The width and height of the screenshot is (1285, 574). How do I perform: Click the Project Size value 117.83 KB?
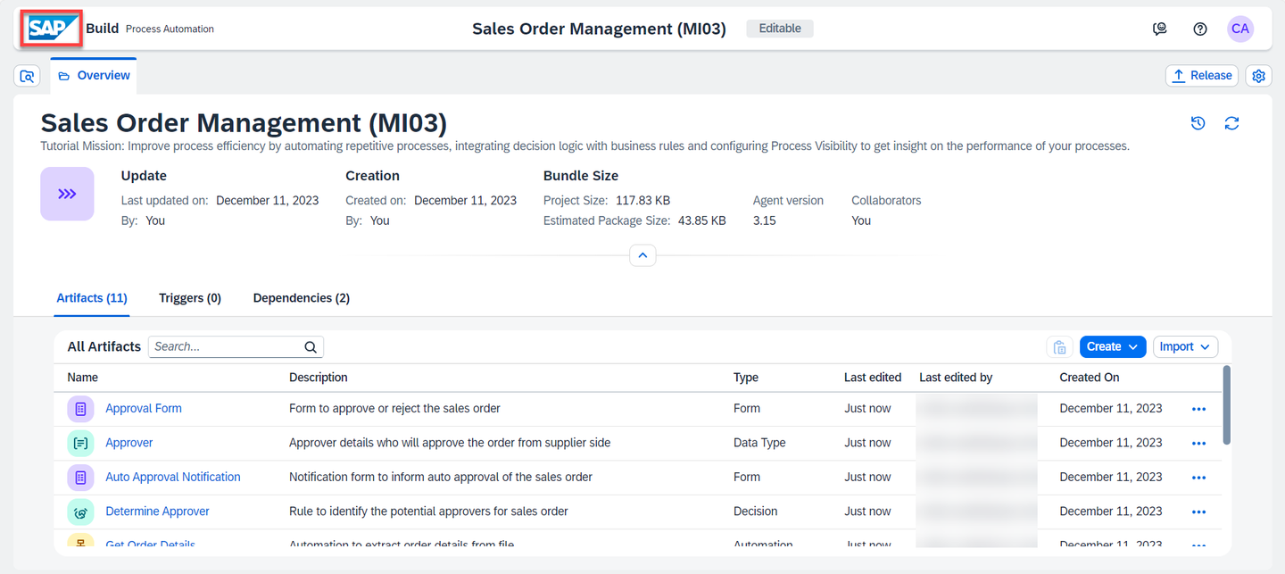643,201
